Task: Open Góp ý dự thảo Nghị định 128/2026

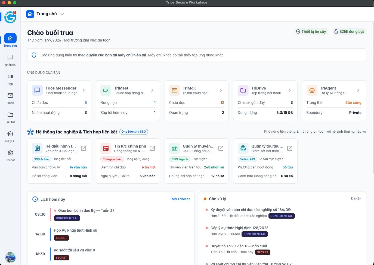Action: pos(282,231)
